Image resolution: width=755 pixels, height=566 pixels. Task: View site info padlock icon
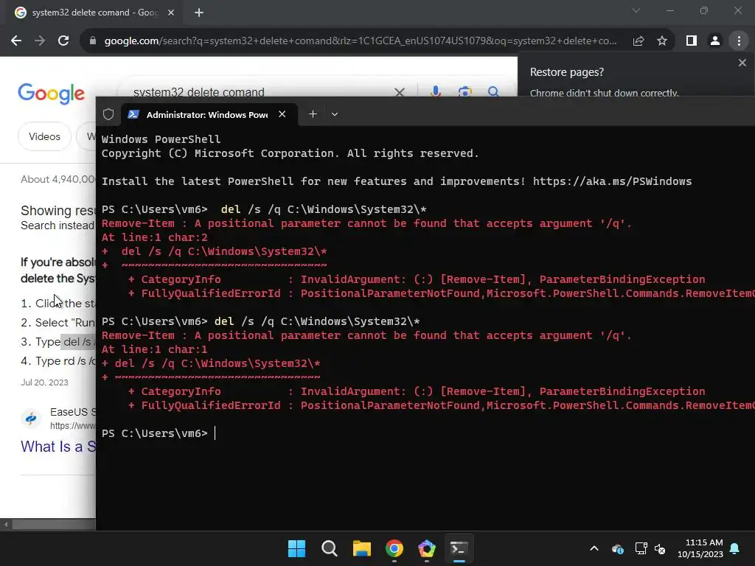[x=92, y=41]
